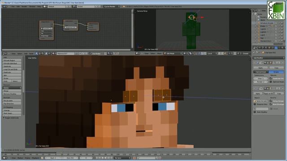Expand the Add Modifier dropdown

[269, 58]
